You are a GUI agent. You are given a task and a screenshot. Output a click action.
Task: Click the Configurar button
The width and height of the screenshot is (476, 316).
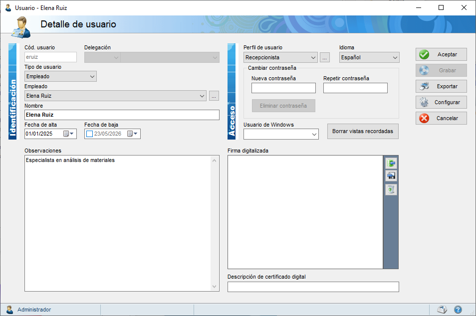click(x=441, y=102)
